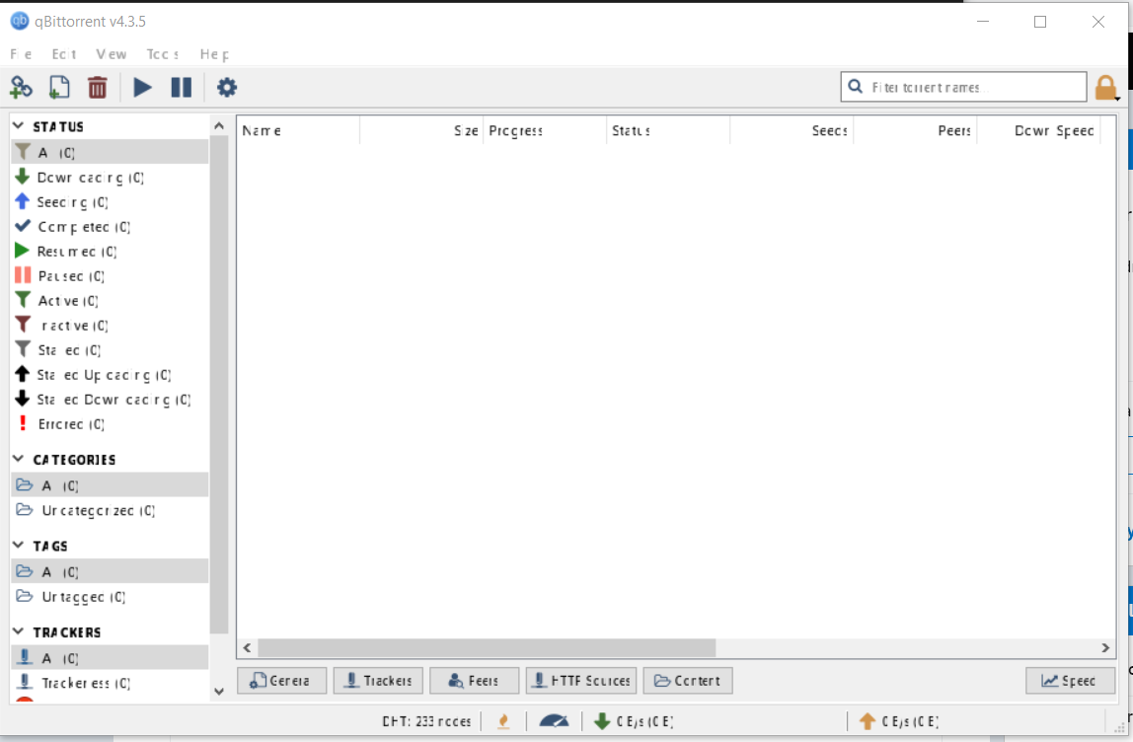Screen dimensions: 1133x742
Task: Click the Add Torrent Link toolbar icon
Action: coord(21,88)
